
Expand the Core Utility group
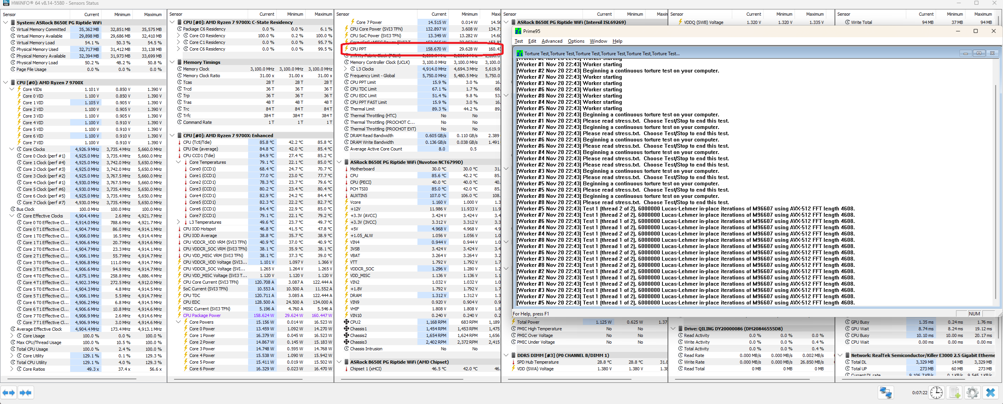(12, 356)
